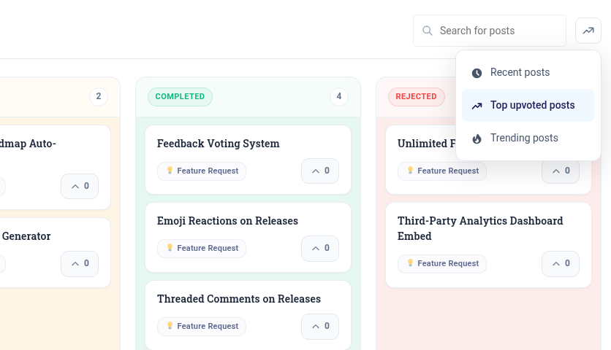Click Feature Request tag on Feedback Voting System
This screenshot has width=611, height=350.
click(x=202, y=171)
